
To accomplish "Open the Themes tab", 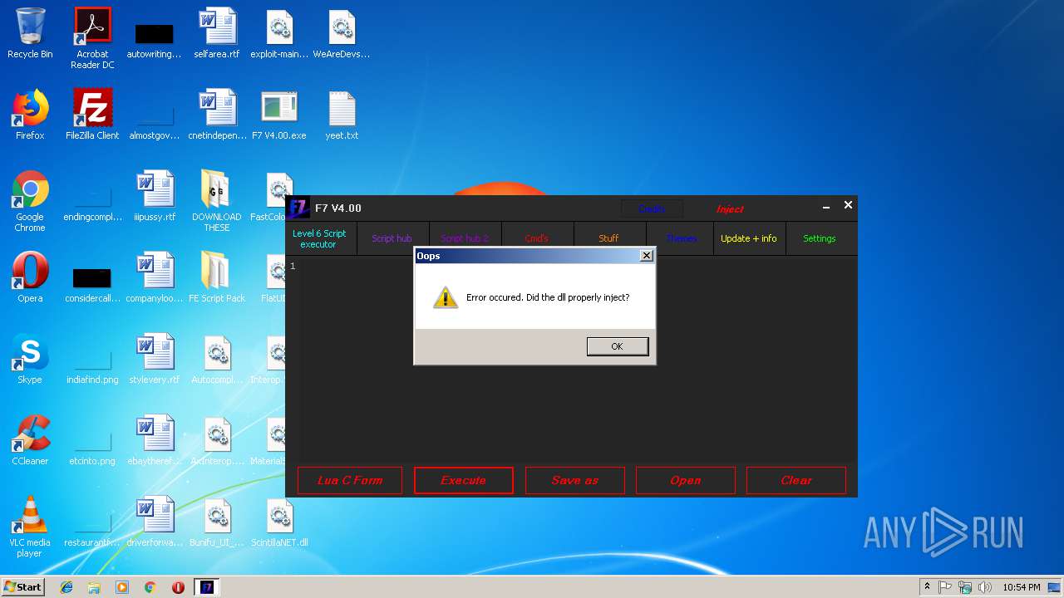I will point(681,238).
